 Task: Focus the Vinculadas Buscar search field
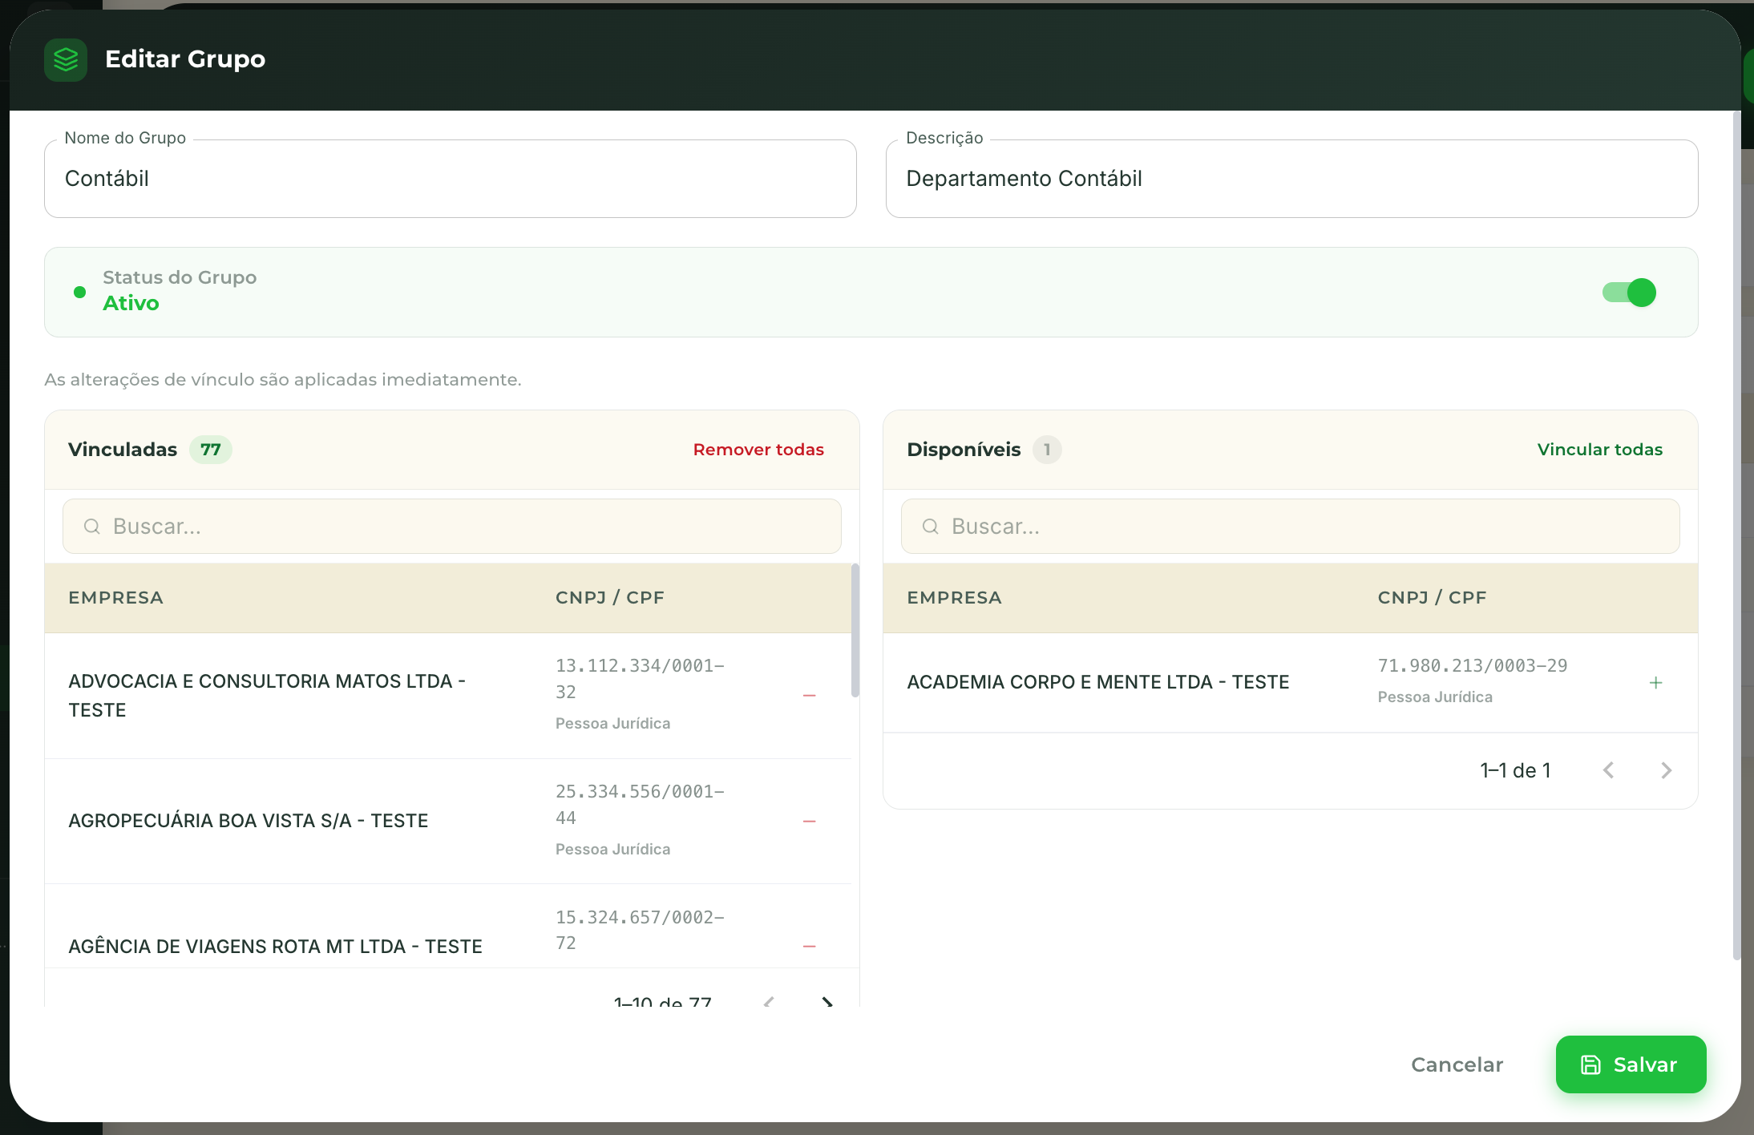(452, 526)
